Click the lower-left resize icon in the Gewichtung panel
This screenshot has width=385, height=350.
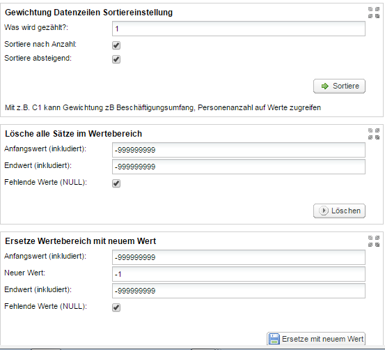click(x=370, y=16)
